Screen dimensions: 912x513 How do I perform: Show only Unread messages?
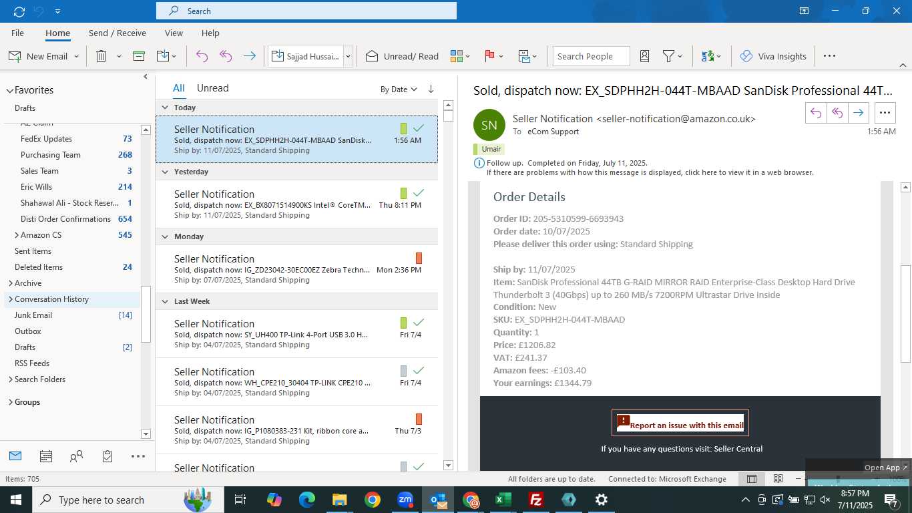[x=212, y=88]
